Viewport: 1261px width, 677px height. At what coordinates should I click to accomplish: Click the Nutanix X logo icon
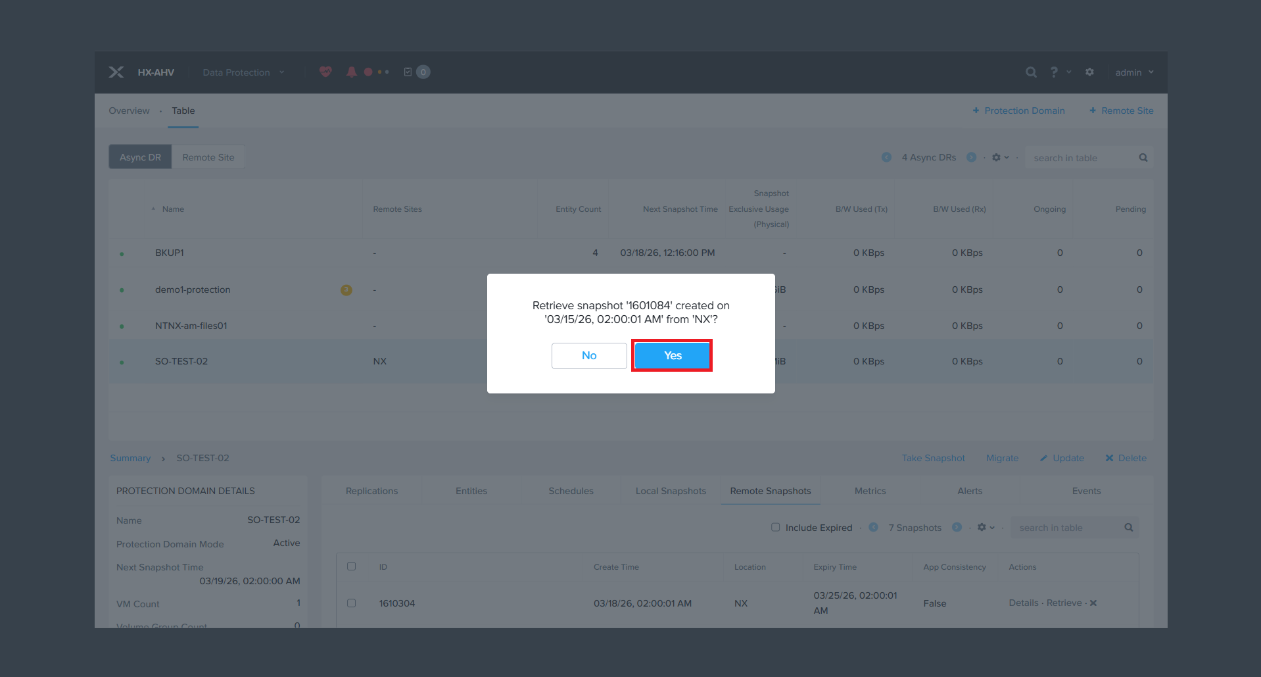(116, 72)
